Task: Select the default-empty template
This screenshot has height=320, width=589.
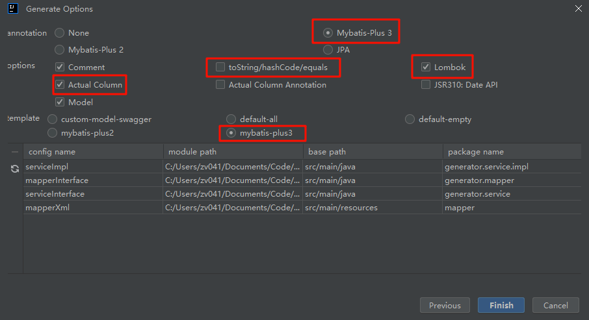Action: pyautogui.click(x=410, y=119)
